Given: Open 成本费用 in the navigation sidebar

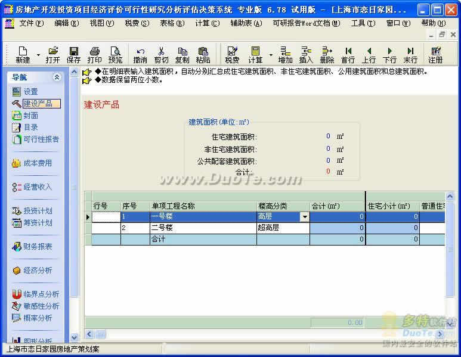Looking at the screenshot, I should pyautogui.click(x=37, y=163).
